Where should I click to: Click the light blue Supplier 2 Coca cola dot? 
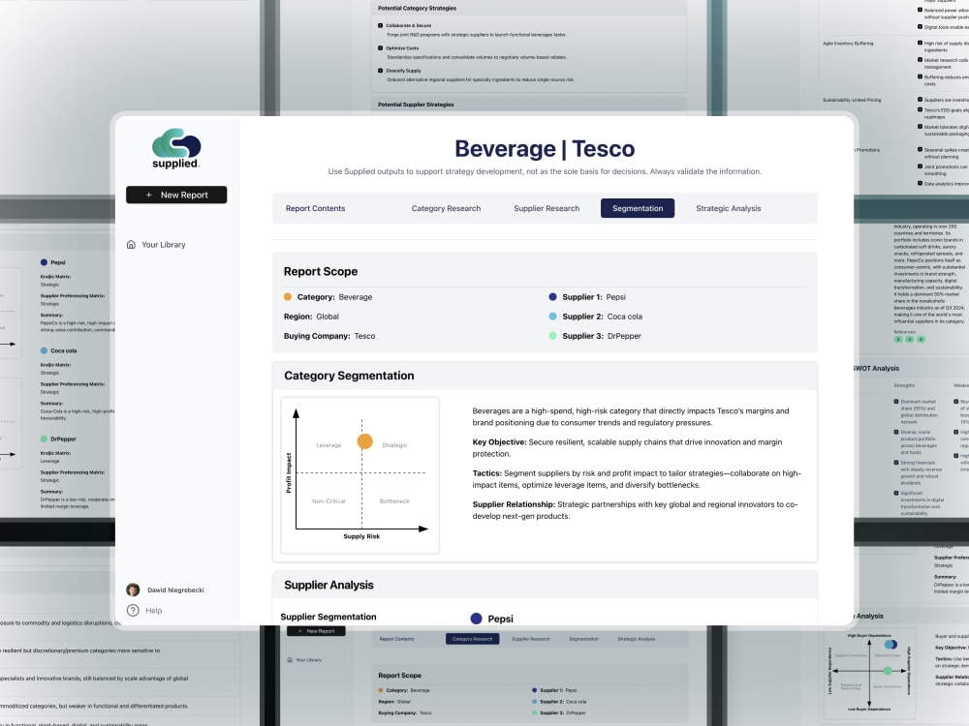(552, 317)
